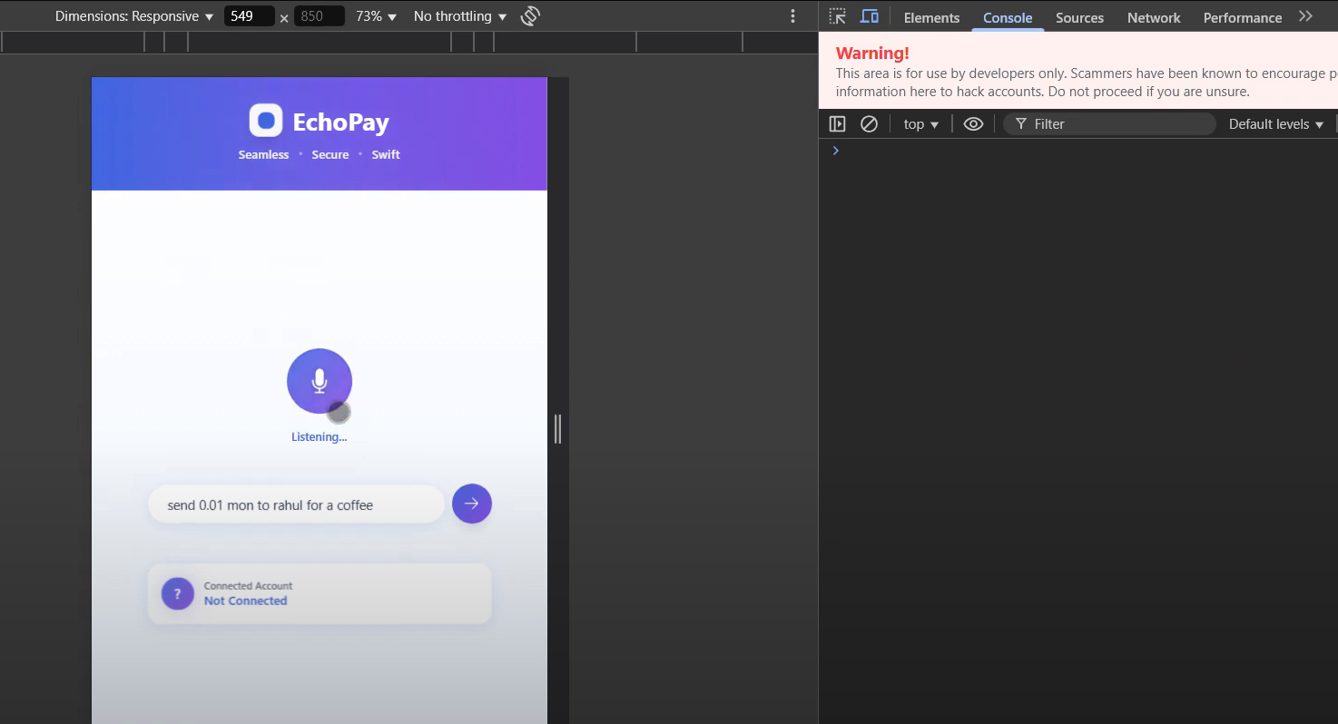Click the Not Connected link
The image size is (1338, 724).
click(245, 601)
